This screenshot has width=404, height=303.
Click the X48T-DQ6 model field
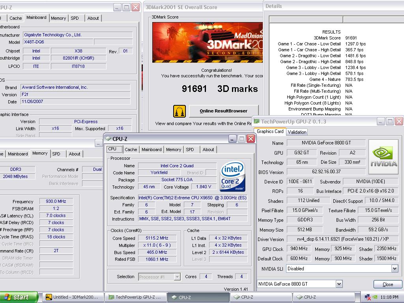[x=58, y=42]
